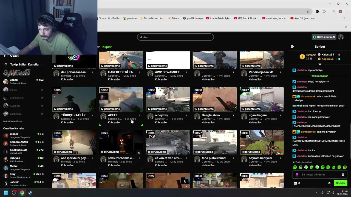The height and width of the screenshot is (197, 351).
Task: Open Bitcoin Borsası bookmark
Action: (x=152, y=18)
